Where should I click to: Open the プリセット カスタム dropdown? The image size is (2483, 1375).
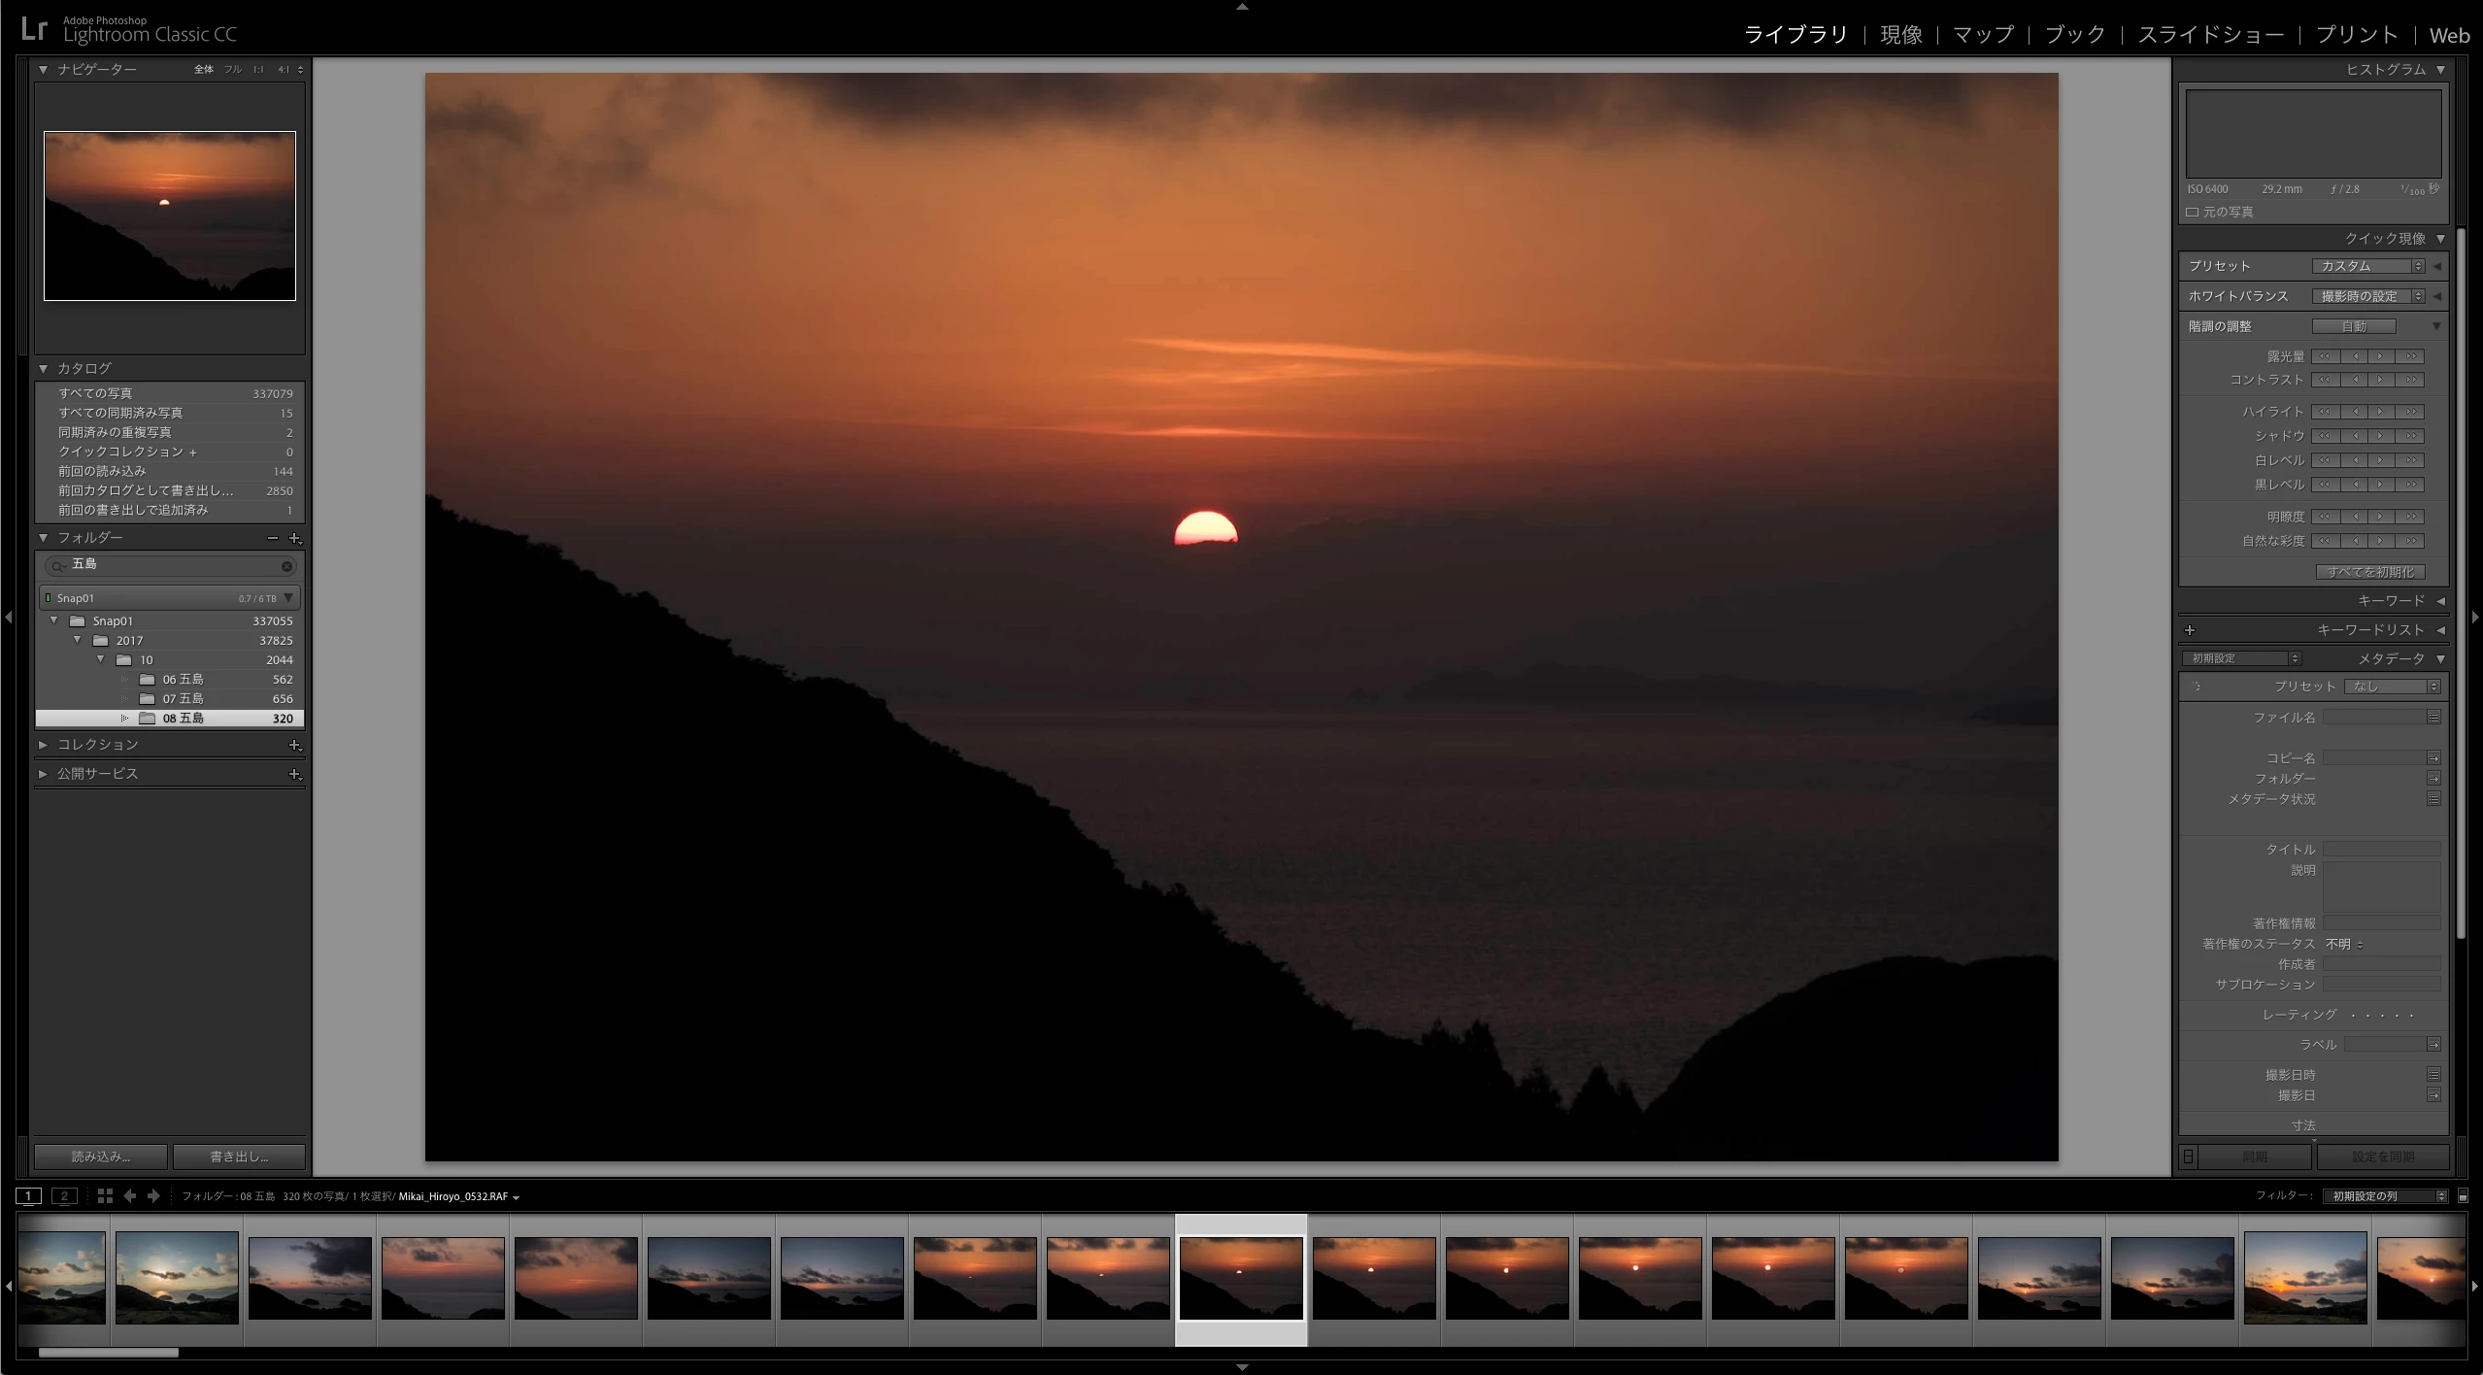tap(2367, 266)
